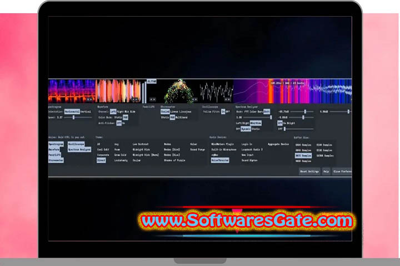Screen dimensions: 400x266
Task: Select Aggregate Device audio input
Action: click(278, 144)
